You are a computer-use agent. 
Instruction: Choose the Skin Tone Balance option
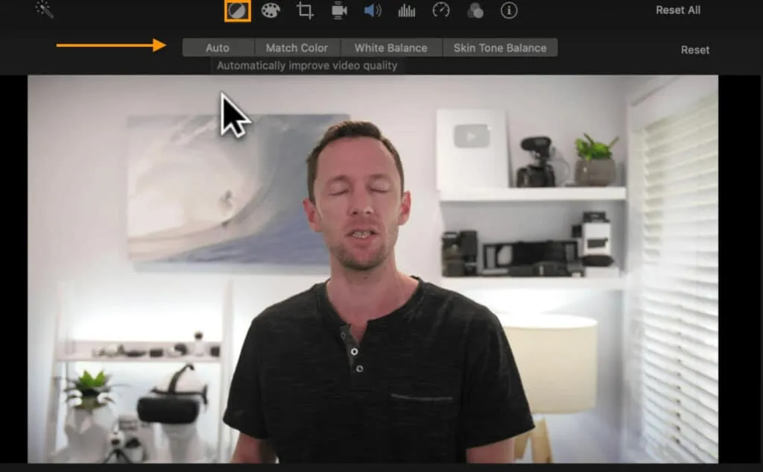[x=500, y=48]
